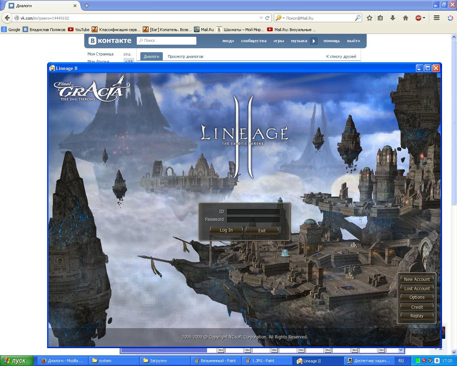Open the Классификация серв... bookmark
The width and height of the screenshot is (457, 366).
tap(116, 30)
